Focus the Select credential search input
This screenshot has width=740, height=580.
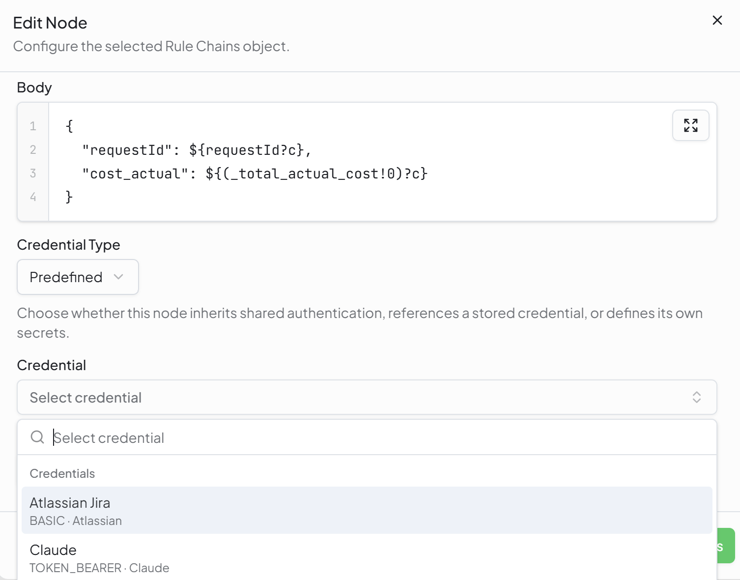[x=383, y=437]
